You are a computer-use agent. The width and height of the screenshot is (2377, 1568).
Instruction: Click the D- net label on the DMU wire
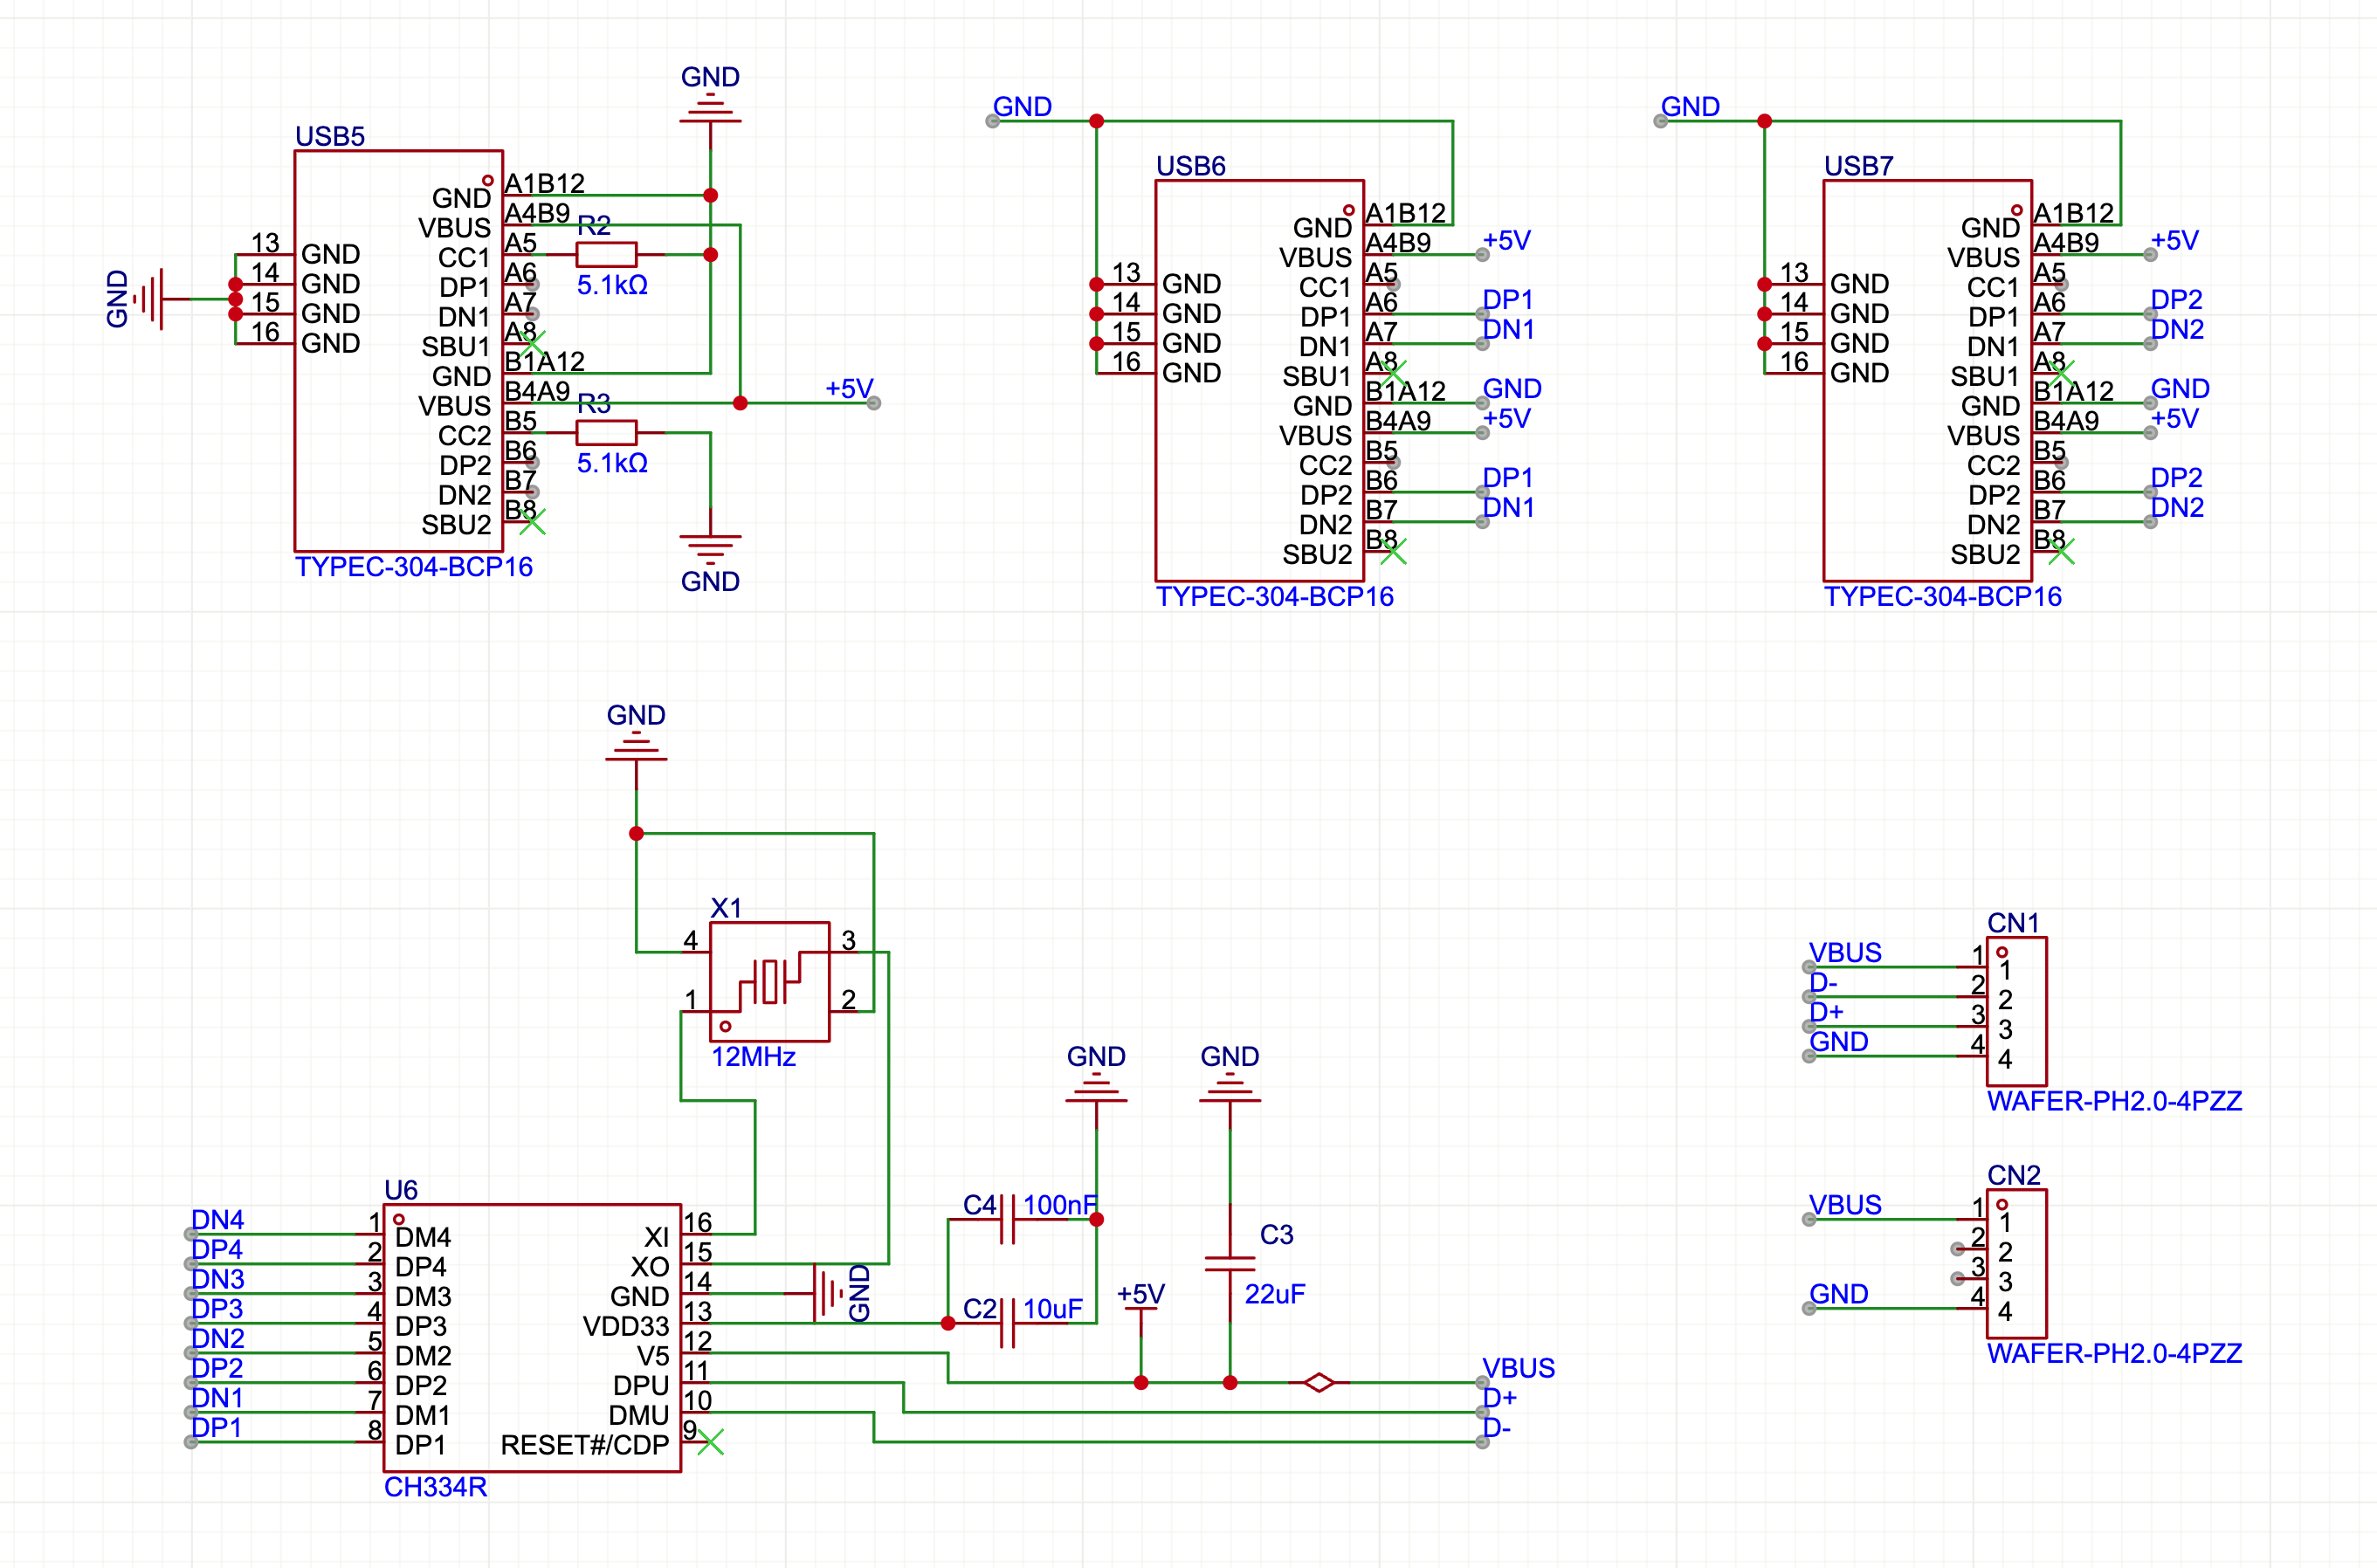tap(1497, 1428)
